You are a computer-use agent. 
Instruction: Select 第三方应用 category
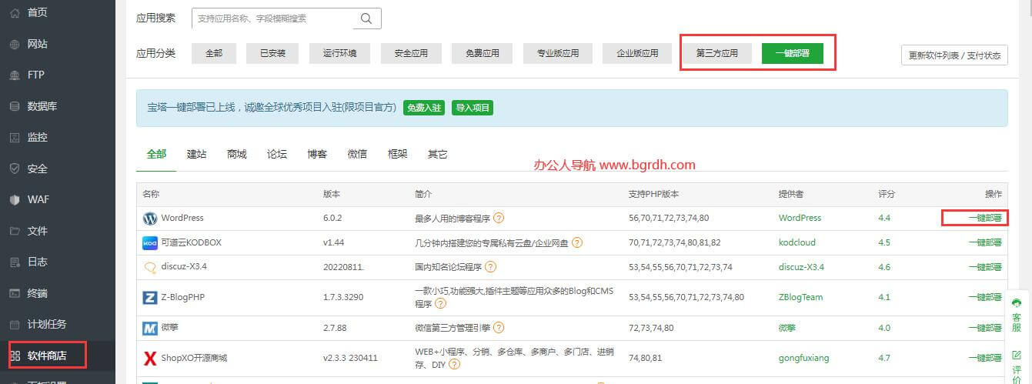[716, 53]
